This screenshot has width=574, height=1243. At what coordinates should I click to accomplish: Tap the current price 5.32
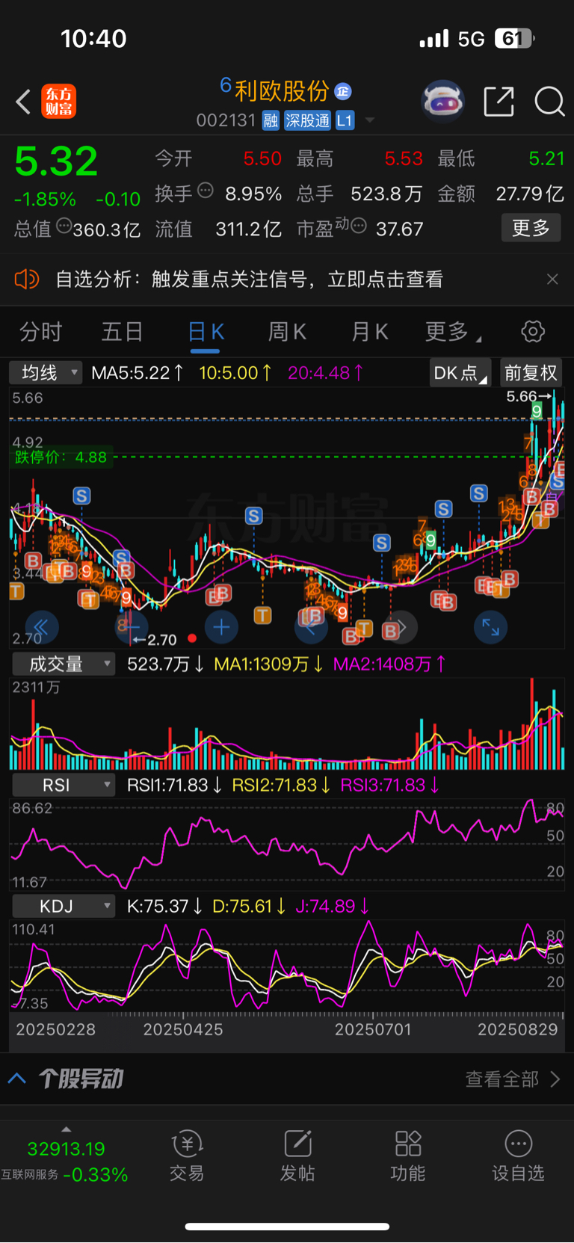click(x=56, y=161)
